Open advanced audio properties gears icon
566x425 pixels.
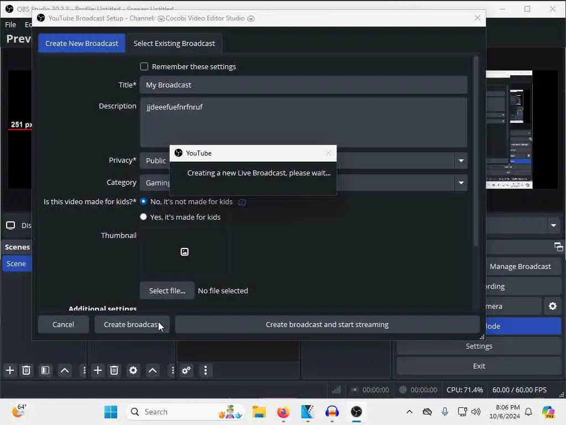tap(186, 370)
